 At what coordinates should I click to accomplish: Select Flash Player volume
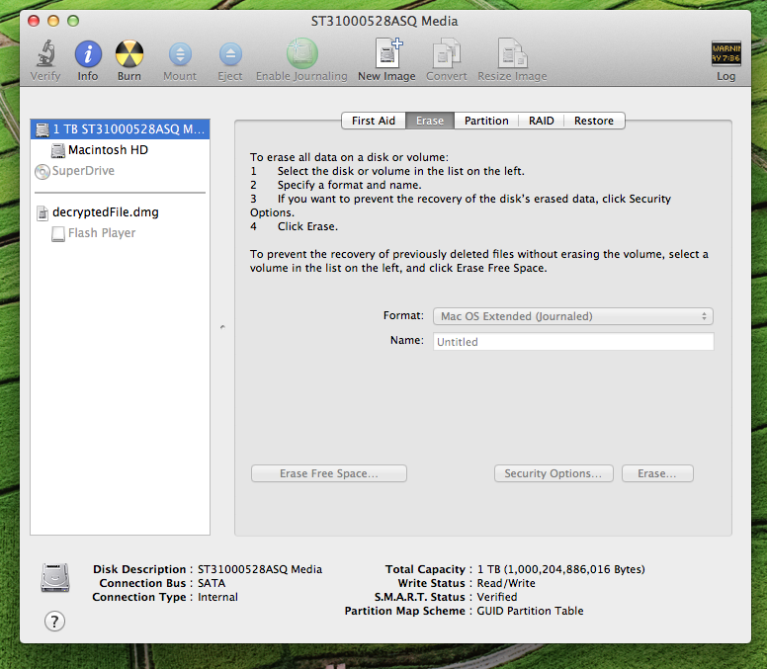[121, 233]
